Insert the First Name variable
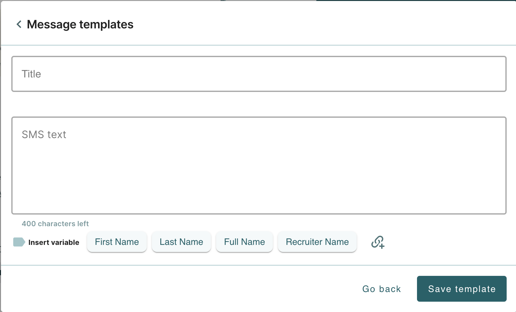Image resolution: width=516 pixels, height=312 pixels. coord(117,242)
